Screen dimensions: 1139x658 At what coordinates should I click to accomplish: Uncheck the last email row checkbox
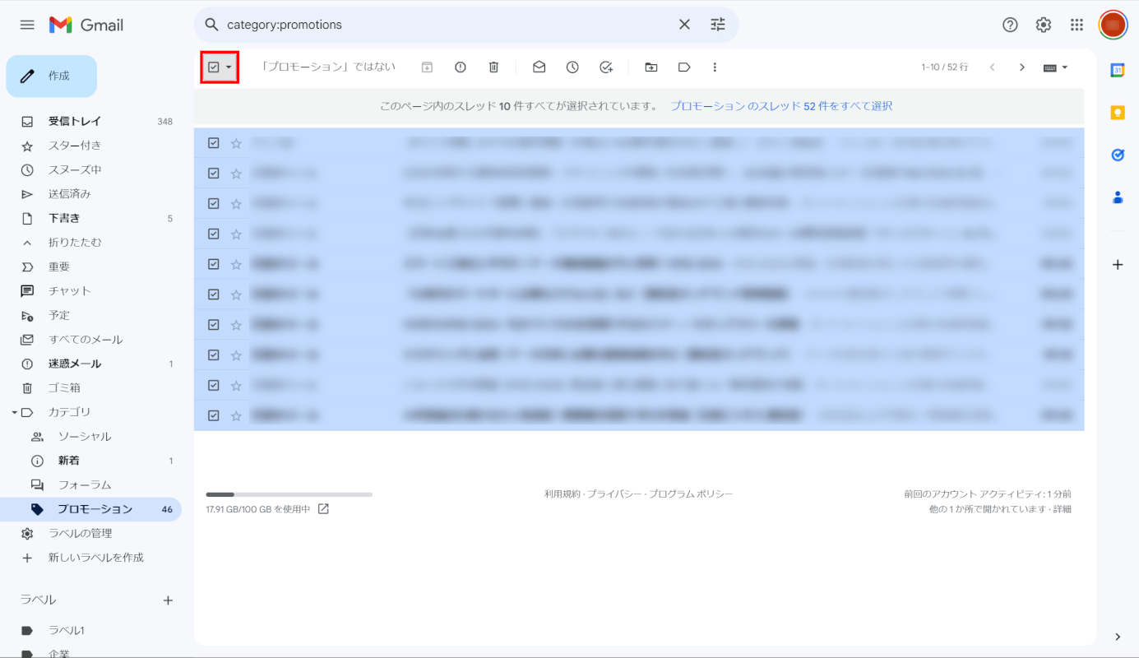(x=214, y=415)
